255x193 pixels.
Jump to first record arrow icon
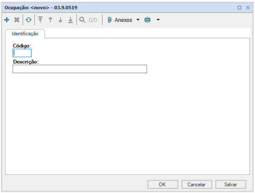pyautogui.click(x=40, y=20)
